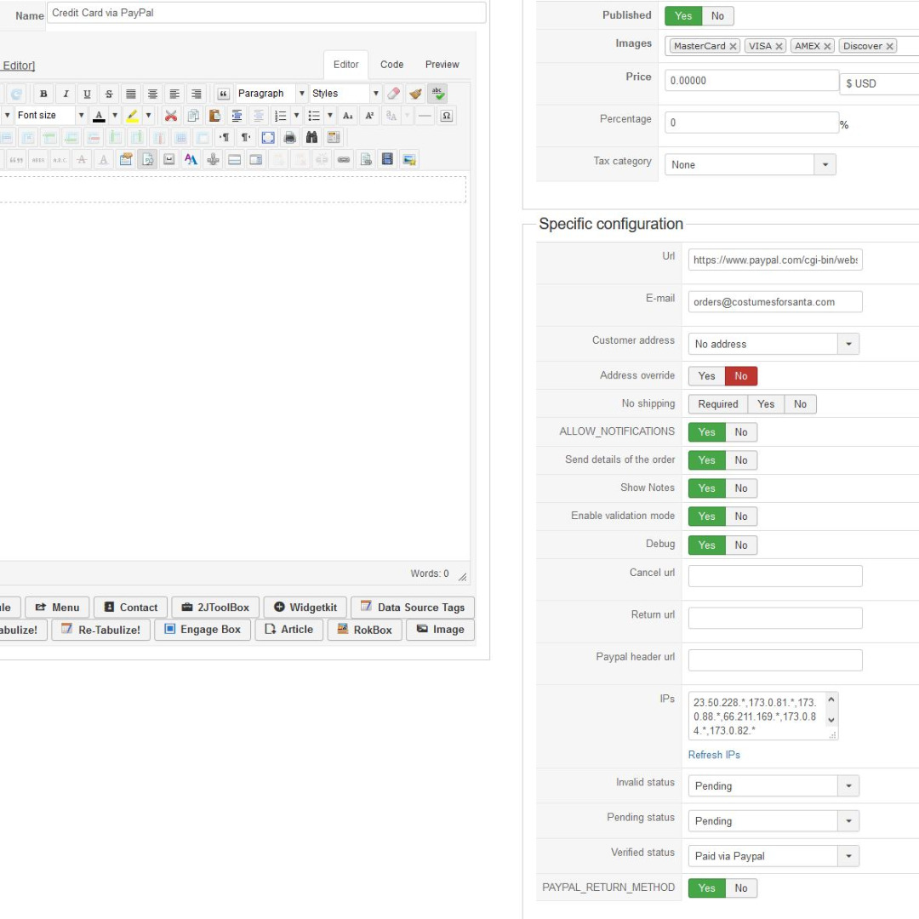This screenshot has width=919, height=919.
Task: Apply strikethrough formatting
Action: [109, 94]
